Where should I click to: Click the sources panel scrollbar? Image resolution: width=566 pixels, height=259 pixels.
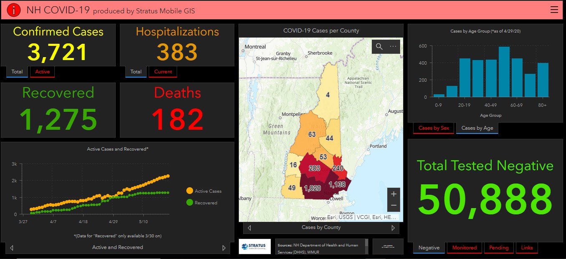click(x=367, y=246)
